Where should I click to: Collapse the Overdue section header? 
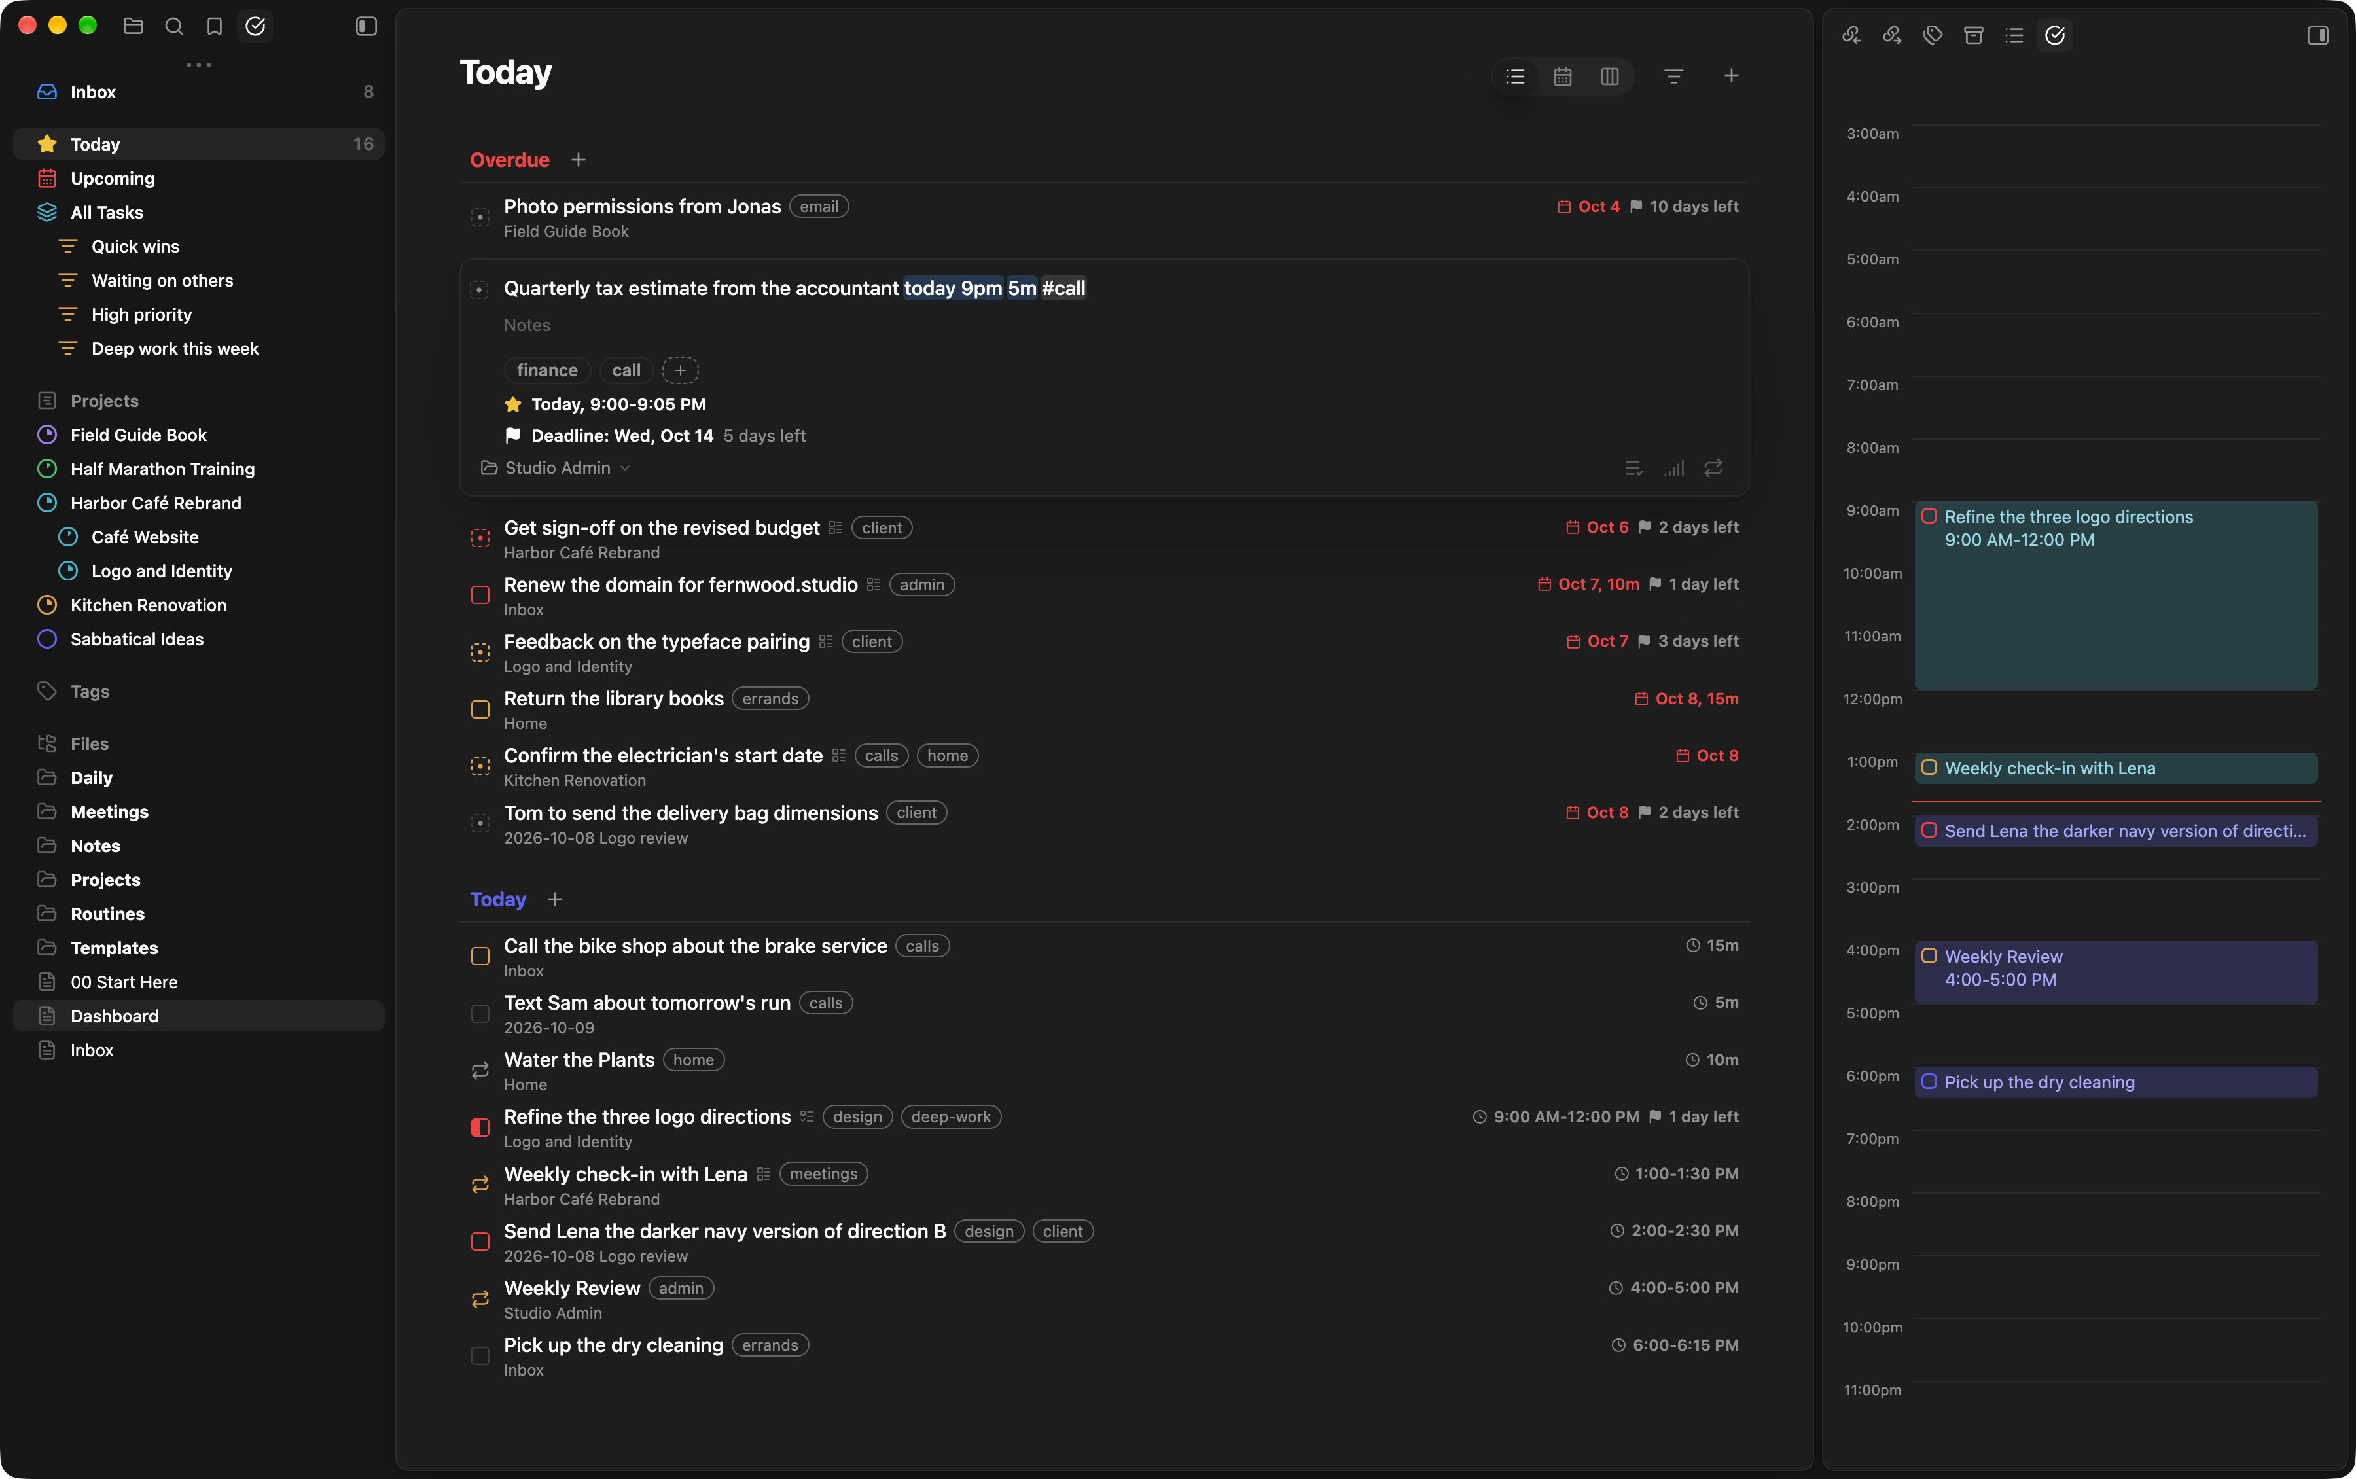pos(510,160)
